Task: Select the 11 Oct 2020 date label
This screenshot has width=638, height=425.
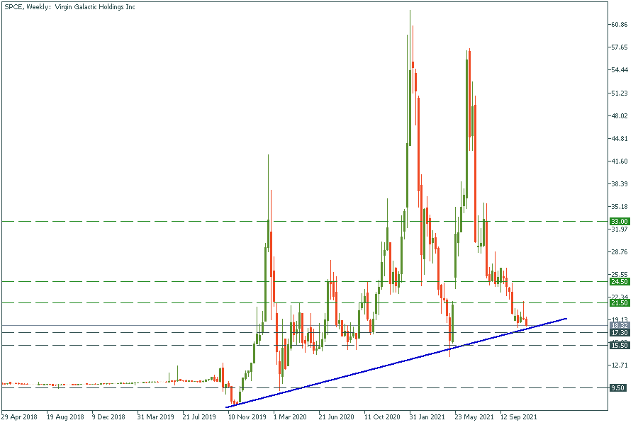Action: tap(382, 417)
